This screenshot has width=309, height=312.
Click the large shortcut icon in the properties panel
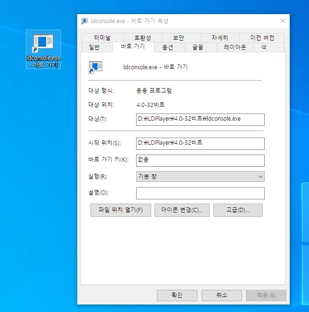coord(95,67)
